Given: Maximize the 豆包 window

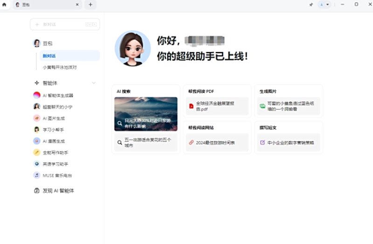Looking at the screenshot, I should 356,4.
